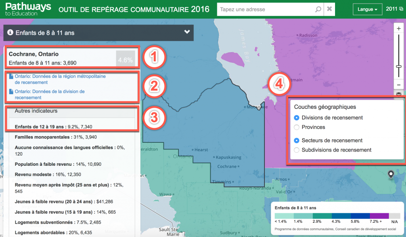Open Ontario région métropolitaine data link
Image resolution: width=406 pixels, height=237 pixels.
coord(60,80)
